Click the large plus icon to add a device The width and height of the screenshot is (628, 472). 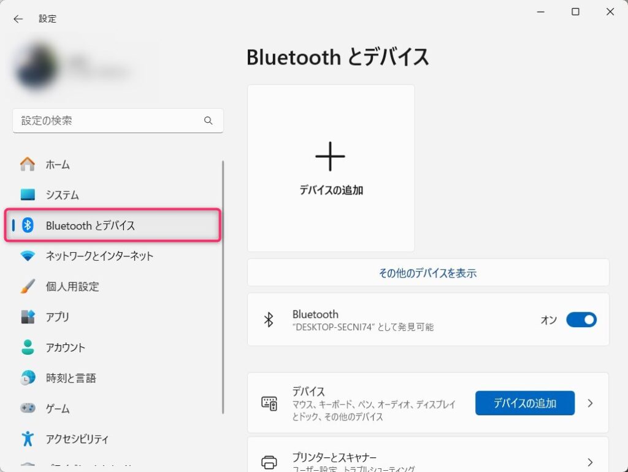331,156
